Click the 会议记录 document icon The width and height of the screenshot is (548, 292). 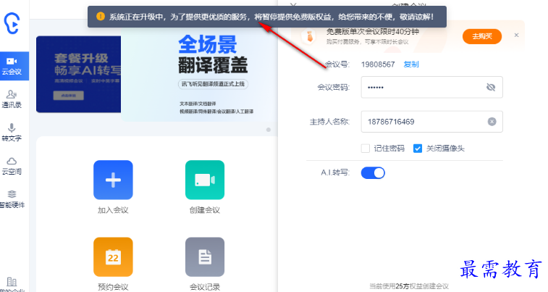tap(205, 257)
